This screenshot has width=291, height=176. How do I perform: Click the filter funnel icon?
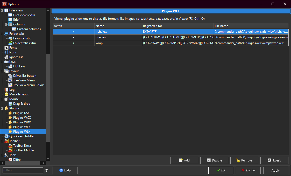[47, 170]
